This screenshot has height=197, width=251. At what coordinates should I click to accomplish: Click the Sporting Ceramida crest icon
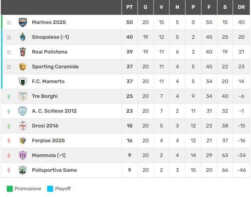pos(23,67)
